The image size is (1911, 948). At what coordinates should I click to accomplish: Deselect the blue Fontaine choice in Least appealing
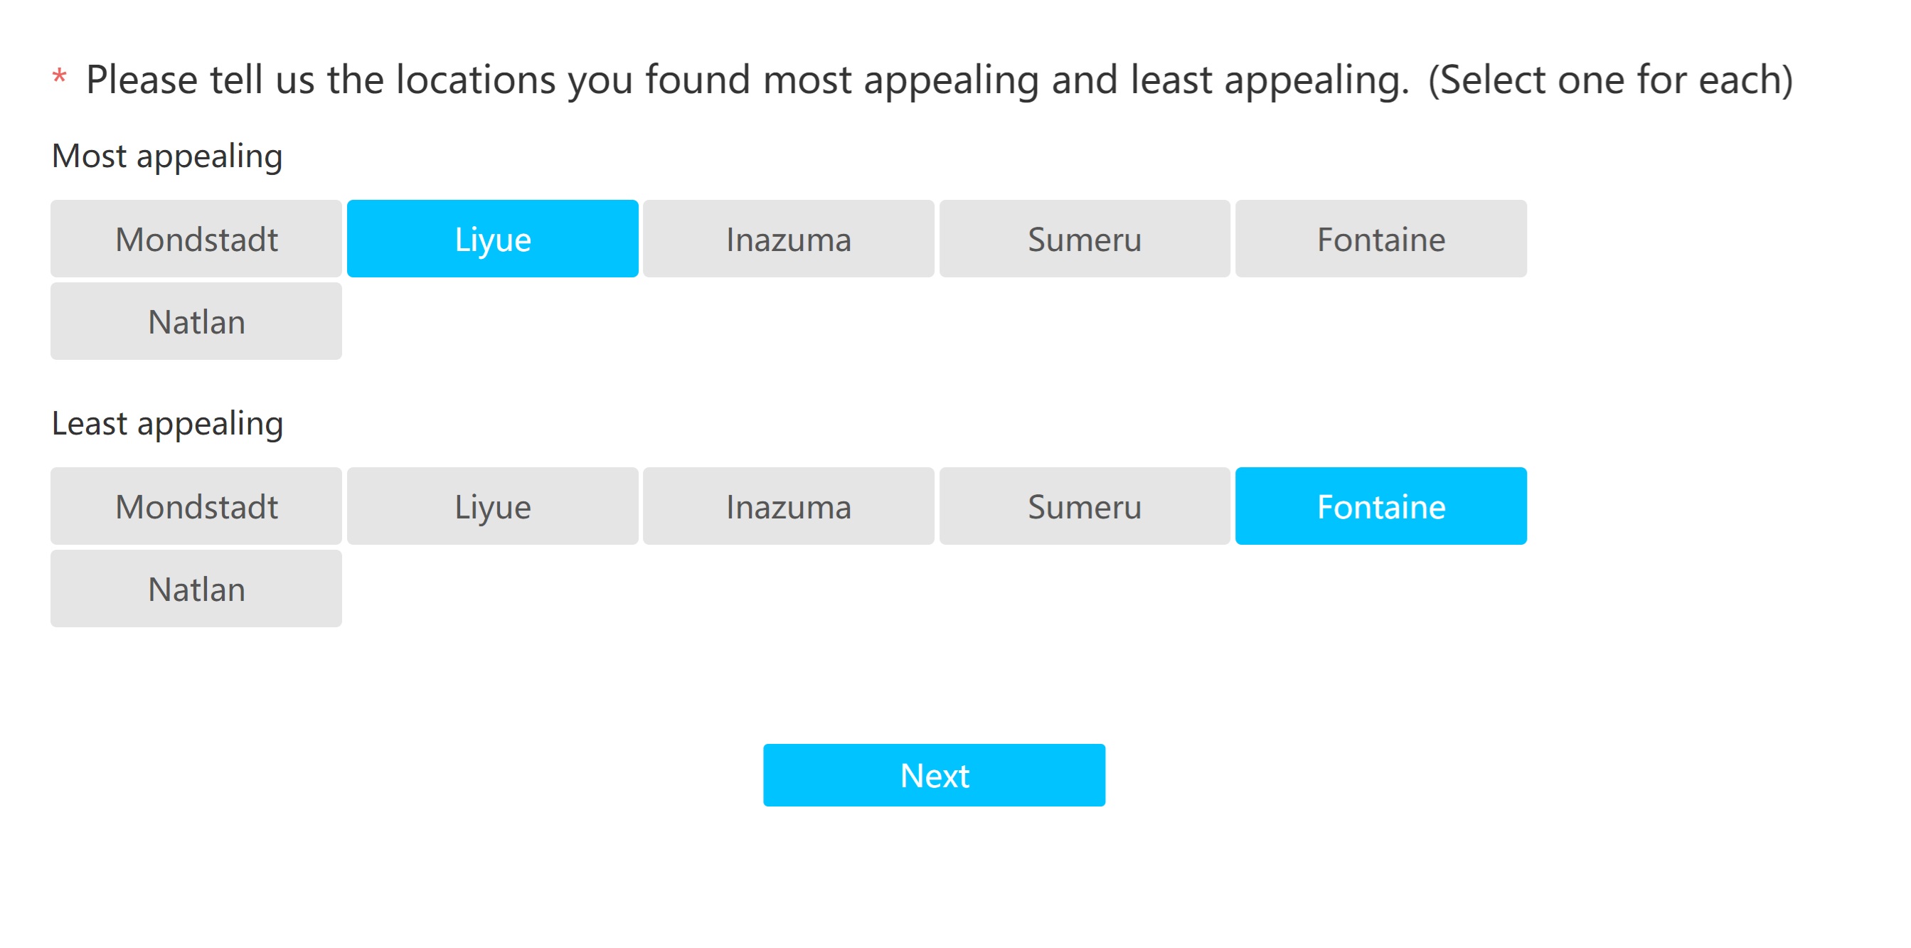pos(1380,506)
